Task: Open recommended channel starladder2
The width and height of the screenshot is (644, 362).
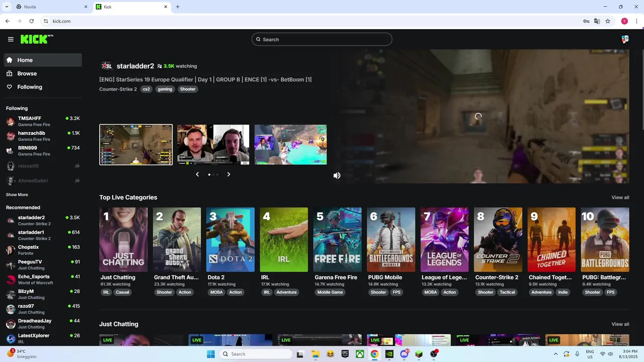Action: pos(43,220)
